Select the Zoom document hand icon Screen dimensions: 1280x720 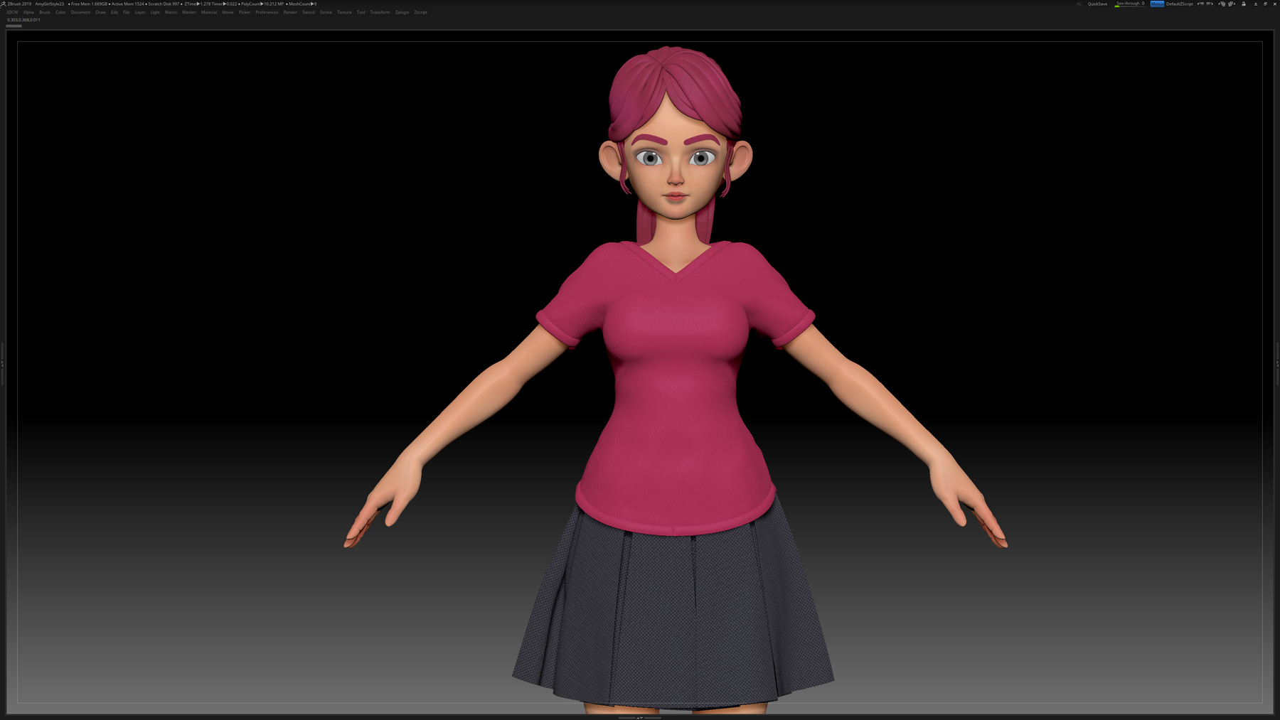click(1231, 3)
